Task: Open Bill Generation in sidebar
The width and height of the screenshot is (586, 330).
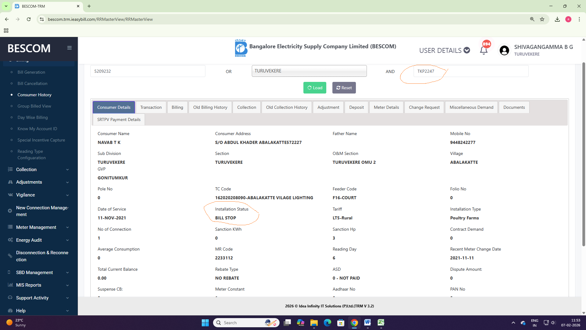Action: [x=31, y=72]
